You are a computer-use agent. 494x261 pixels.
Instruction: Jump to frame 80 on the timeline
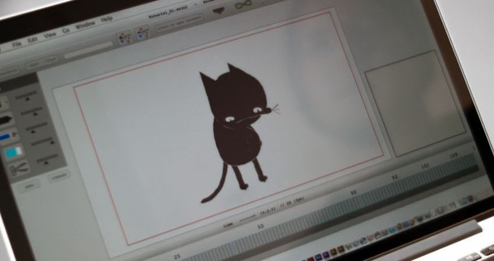pos(353,192)
